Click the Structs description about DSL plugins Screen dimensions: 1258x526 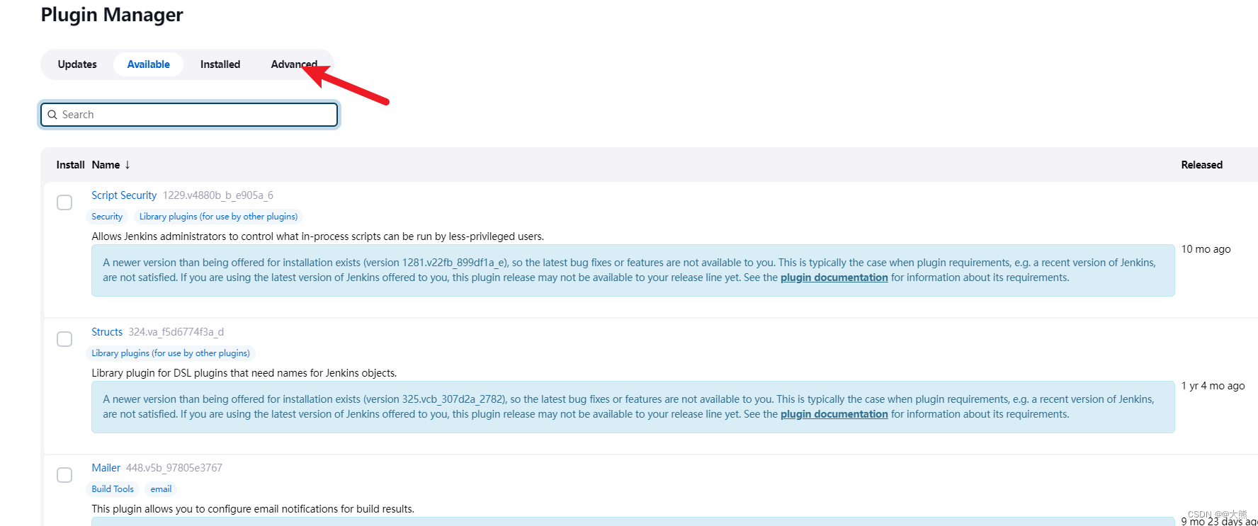tap(244, 373)
